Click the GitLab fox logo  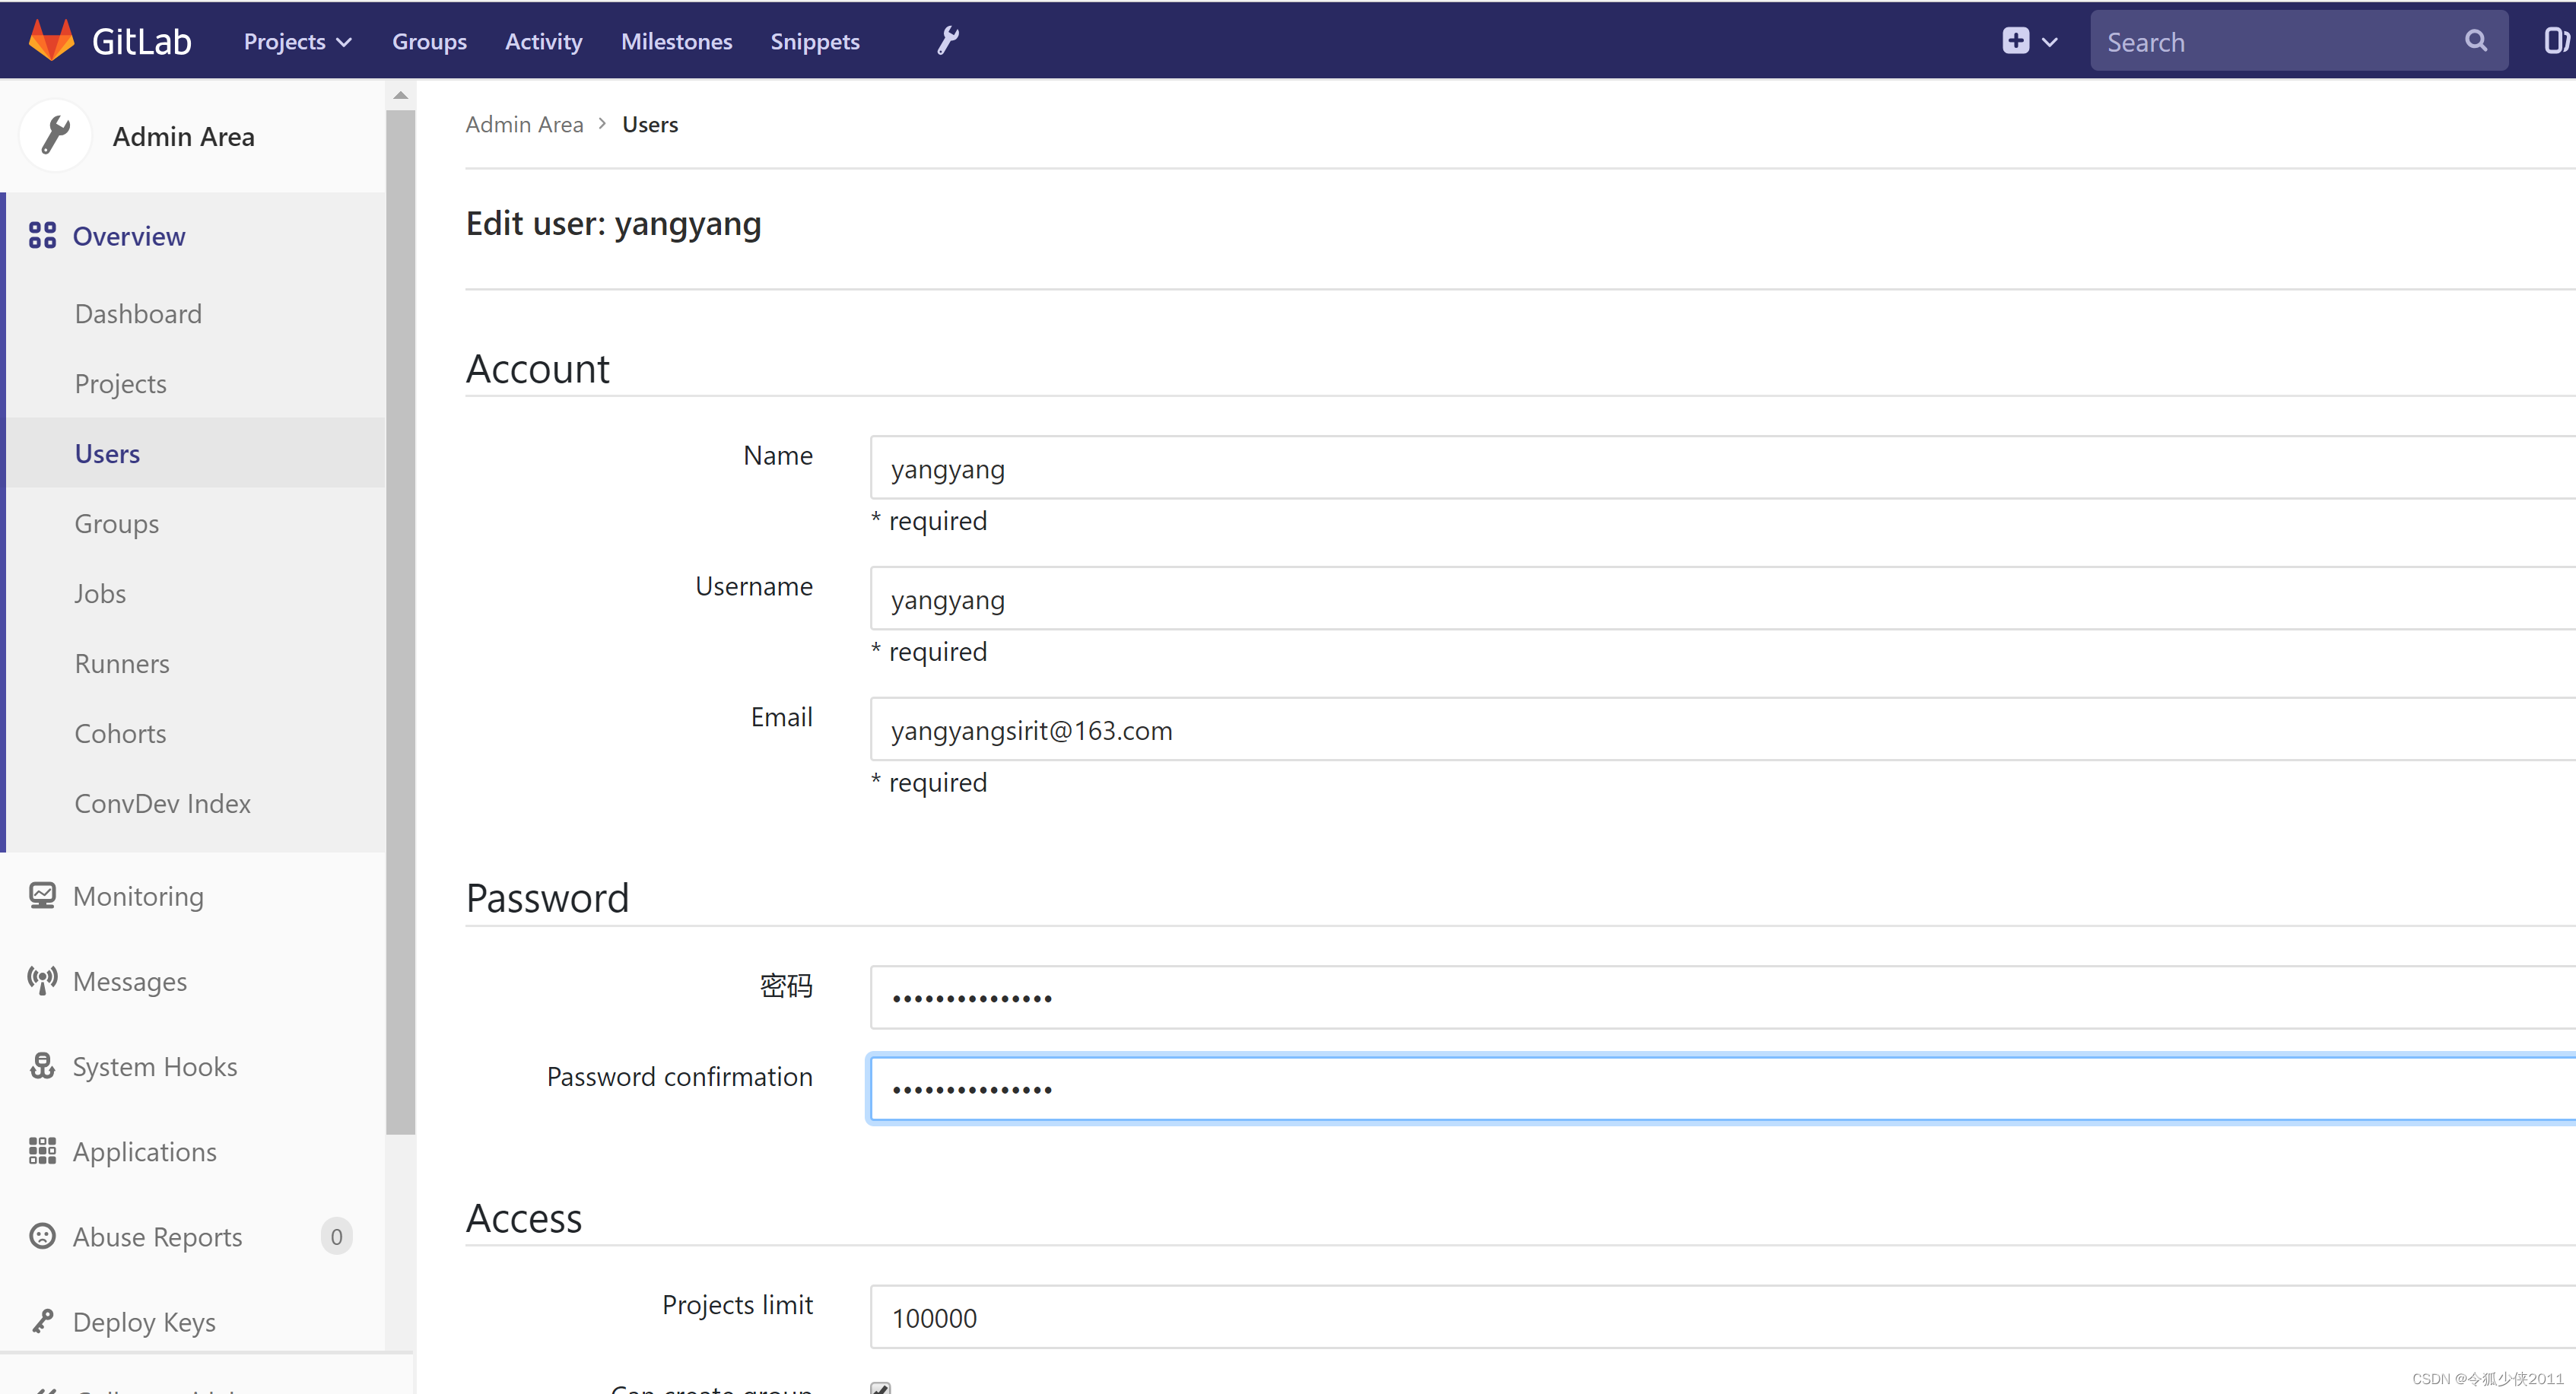click(51, 39)
